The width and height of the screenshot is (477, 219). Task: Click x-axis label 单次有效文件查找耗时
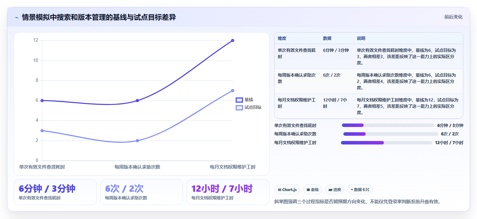click(x=42, y=167)
